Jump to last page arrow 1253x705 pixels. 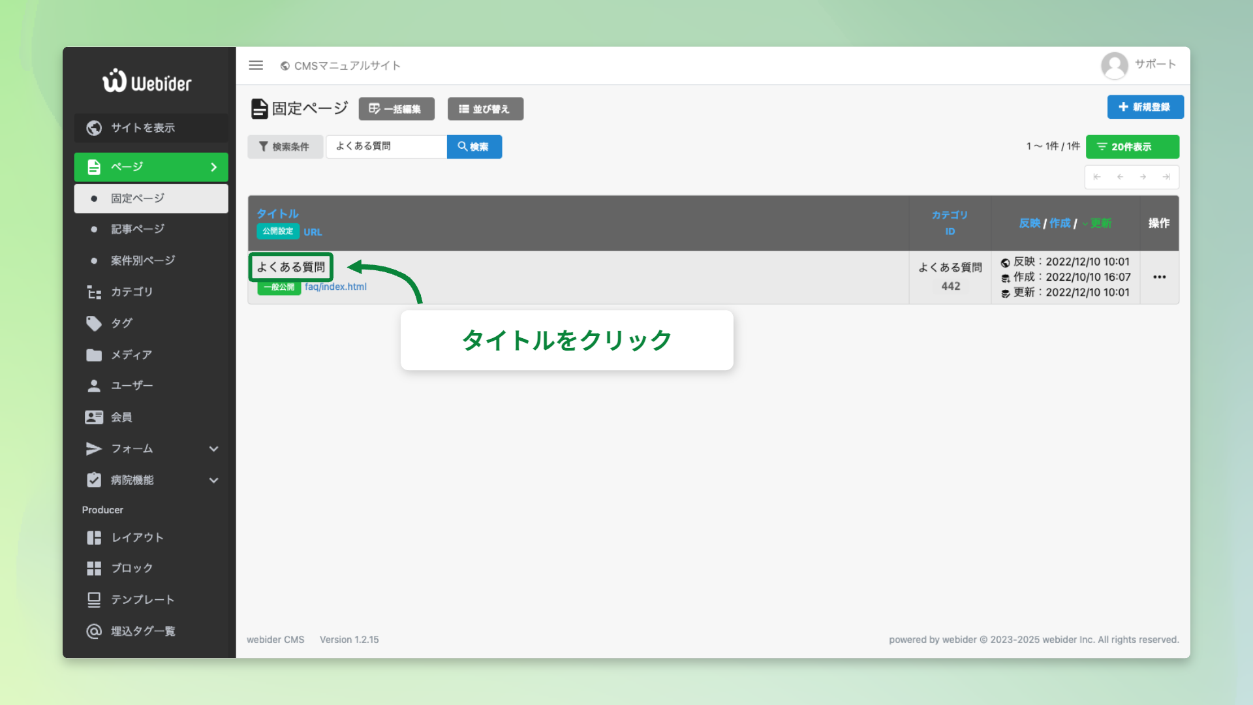(x=1166, y=177)
